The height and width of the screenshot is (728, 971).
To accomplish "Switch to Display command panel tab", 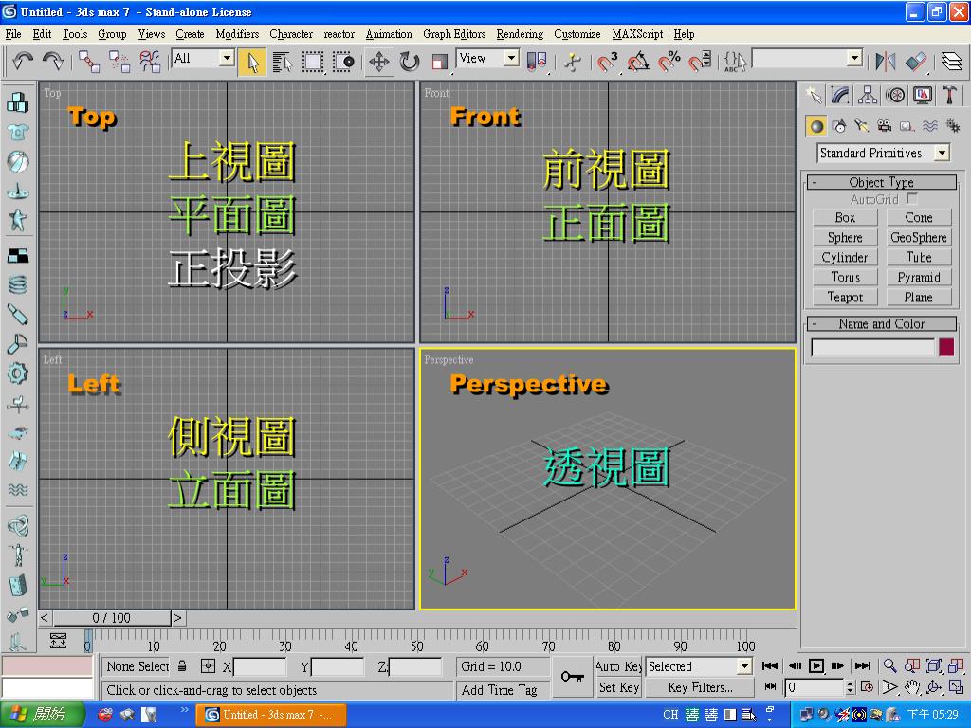I will click(x=922, y=95).
